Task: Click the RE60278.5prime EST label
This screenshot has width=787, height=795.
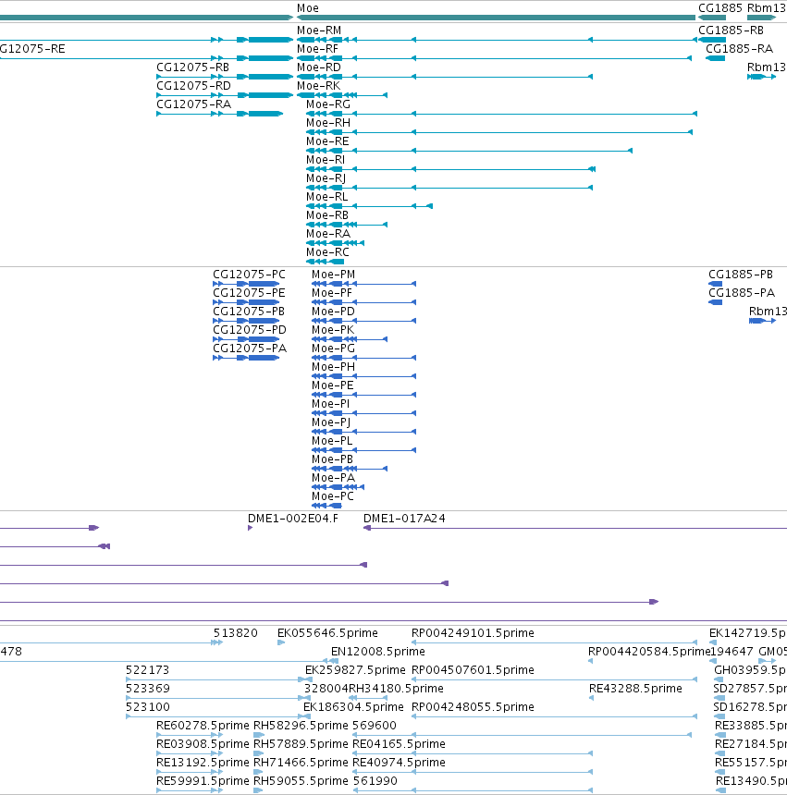Action: click(x=203, y=726)
